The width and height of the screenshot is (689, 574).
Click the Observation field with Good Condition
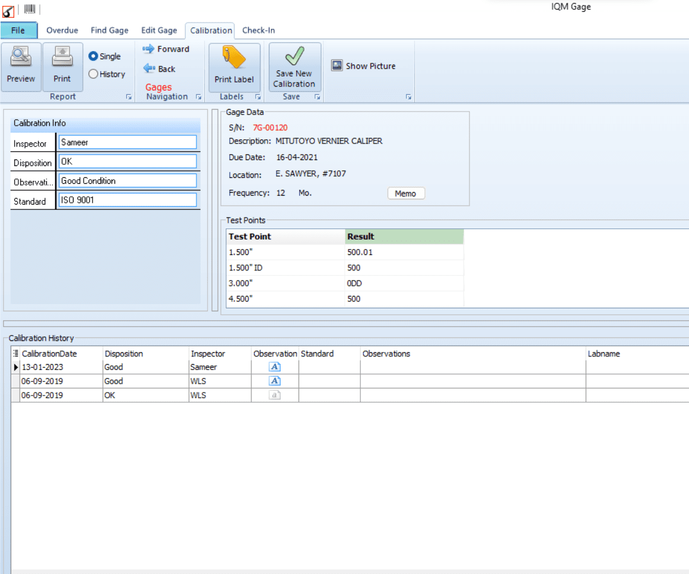click(128, 180)
